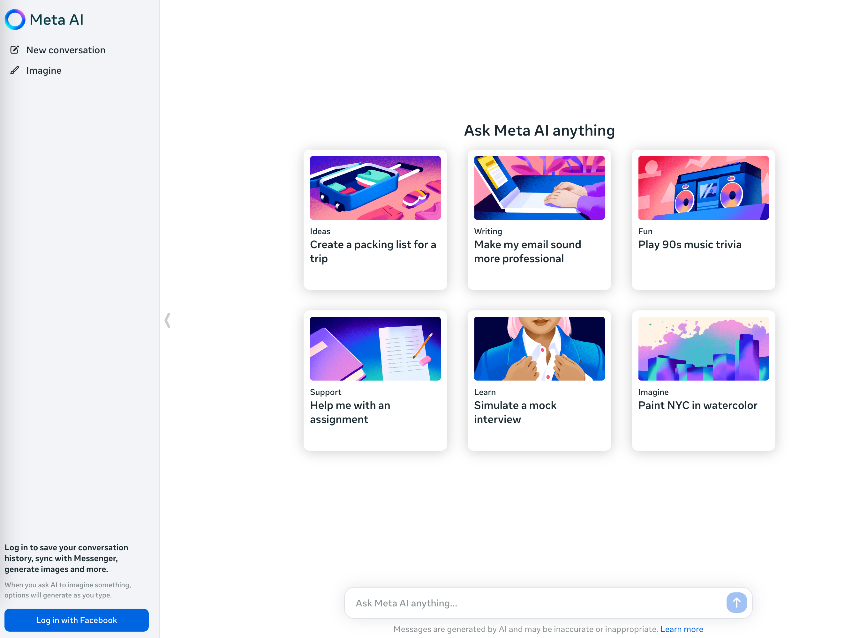This screenshot has width=867, height=638.
Task: Select "Make my email sound more professional"
Action: (x=528, y=251)
